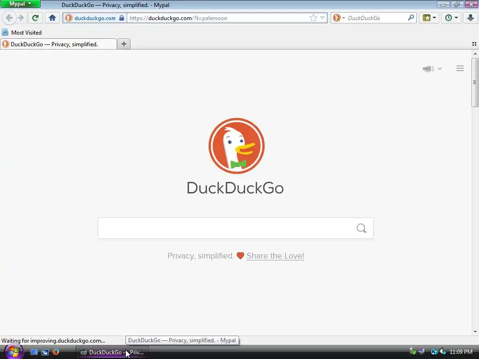
Task: Click the DuckDuckGo duck logo
Action: point(236,146)
